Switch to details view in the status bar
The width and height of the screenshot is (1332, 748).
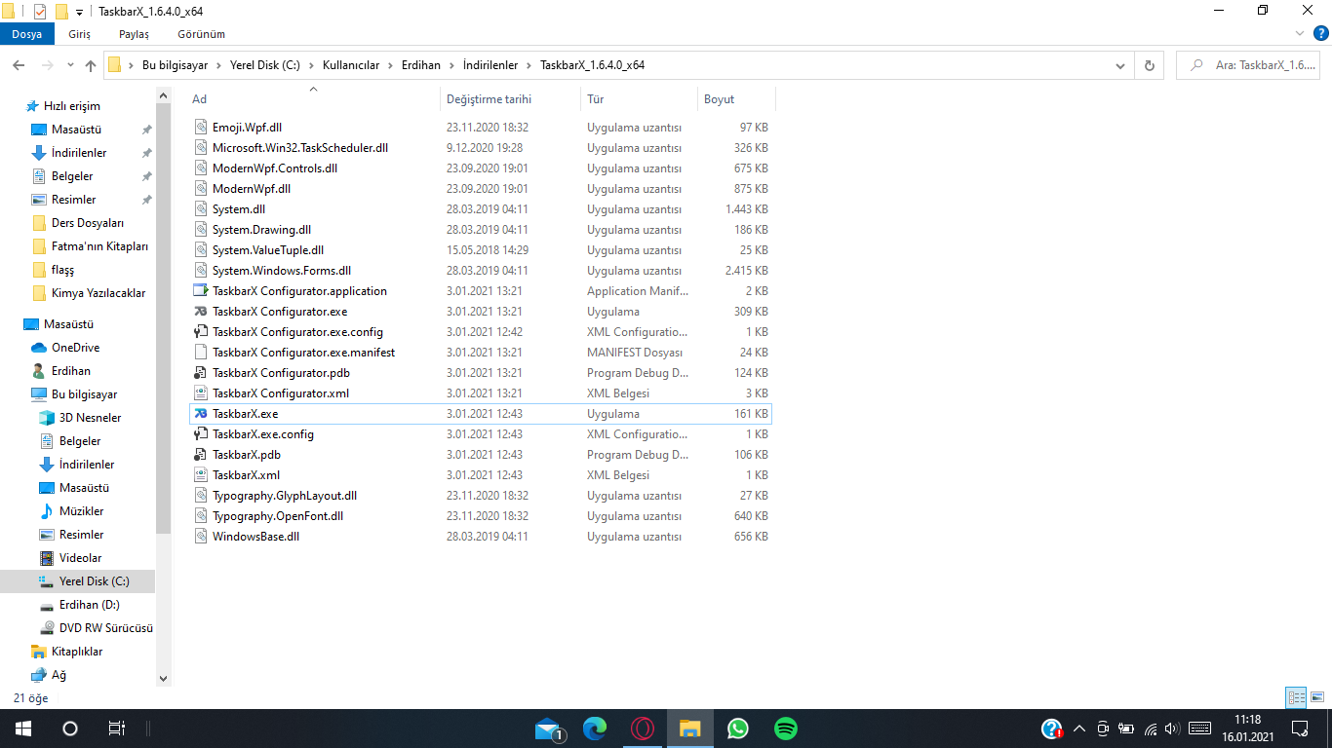[1296, 697]
